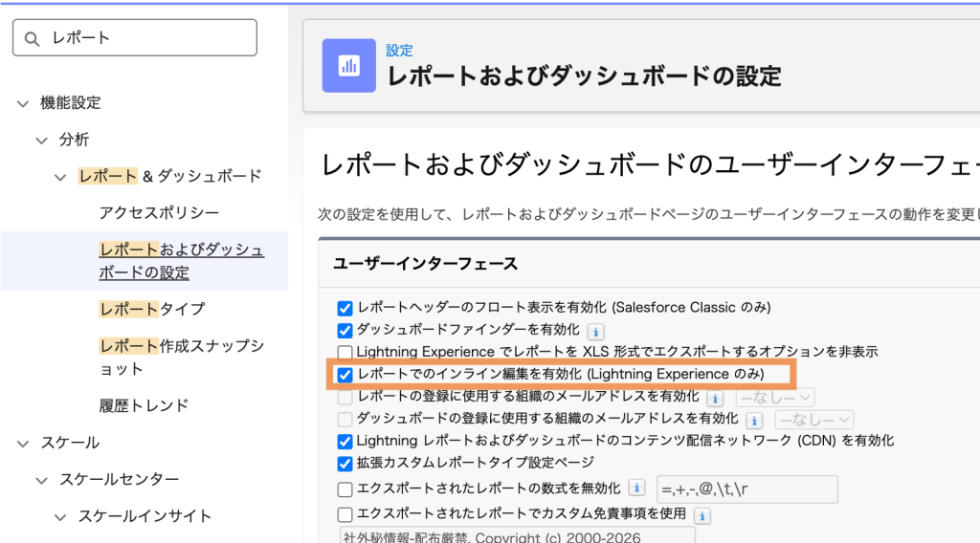Show info for カスタム免責事項を使用 option

pos(702,515)
